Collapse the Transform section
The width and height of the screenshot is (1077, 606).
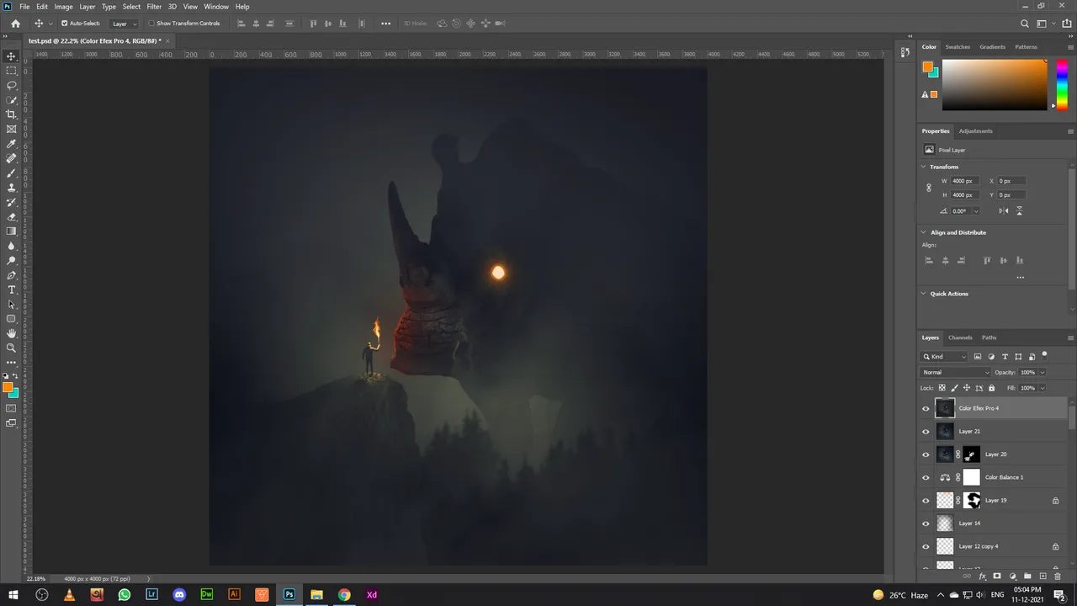pyautogui.click(x=924, y=167)
